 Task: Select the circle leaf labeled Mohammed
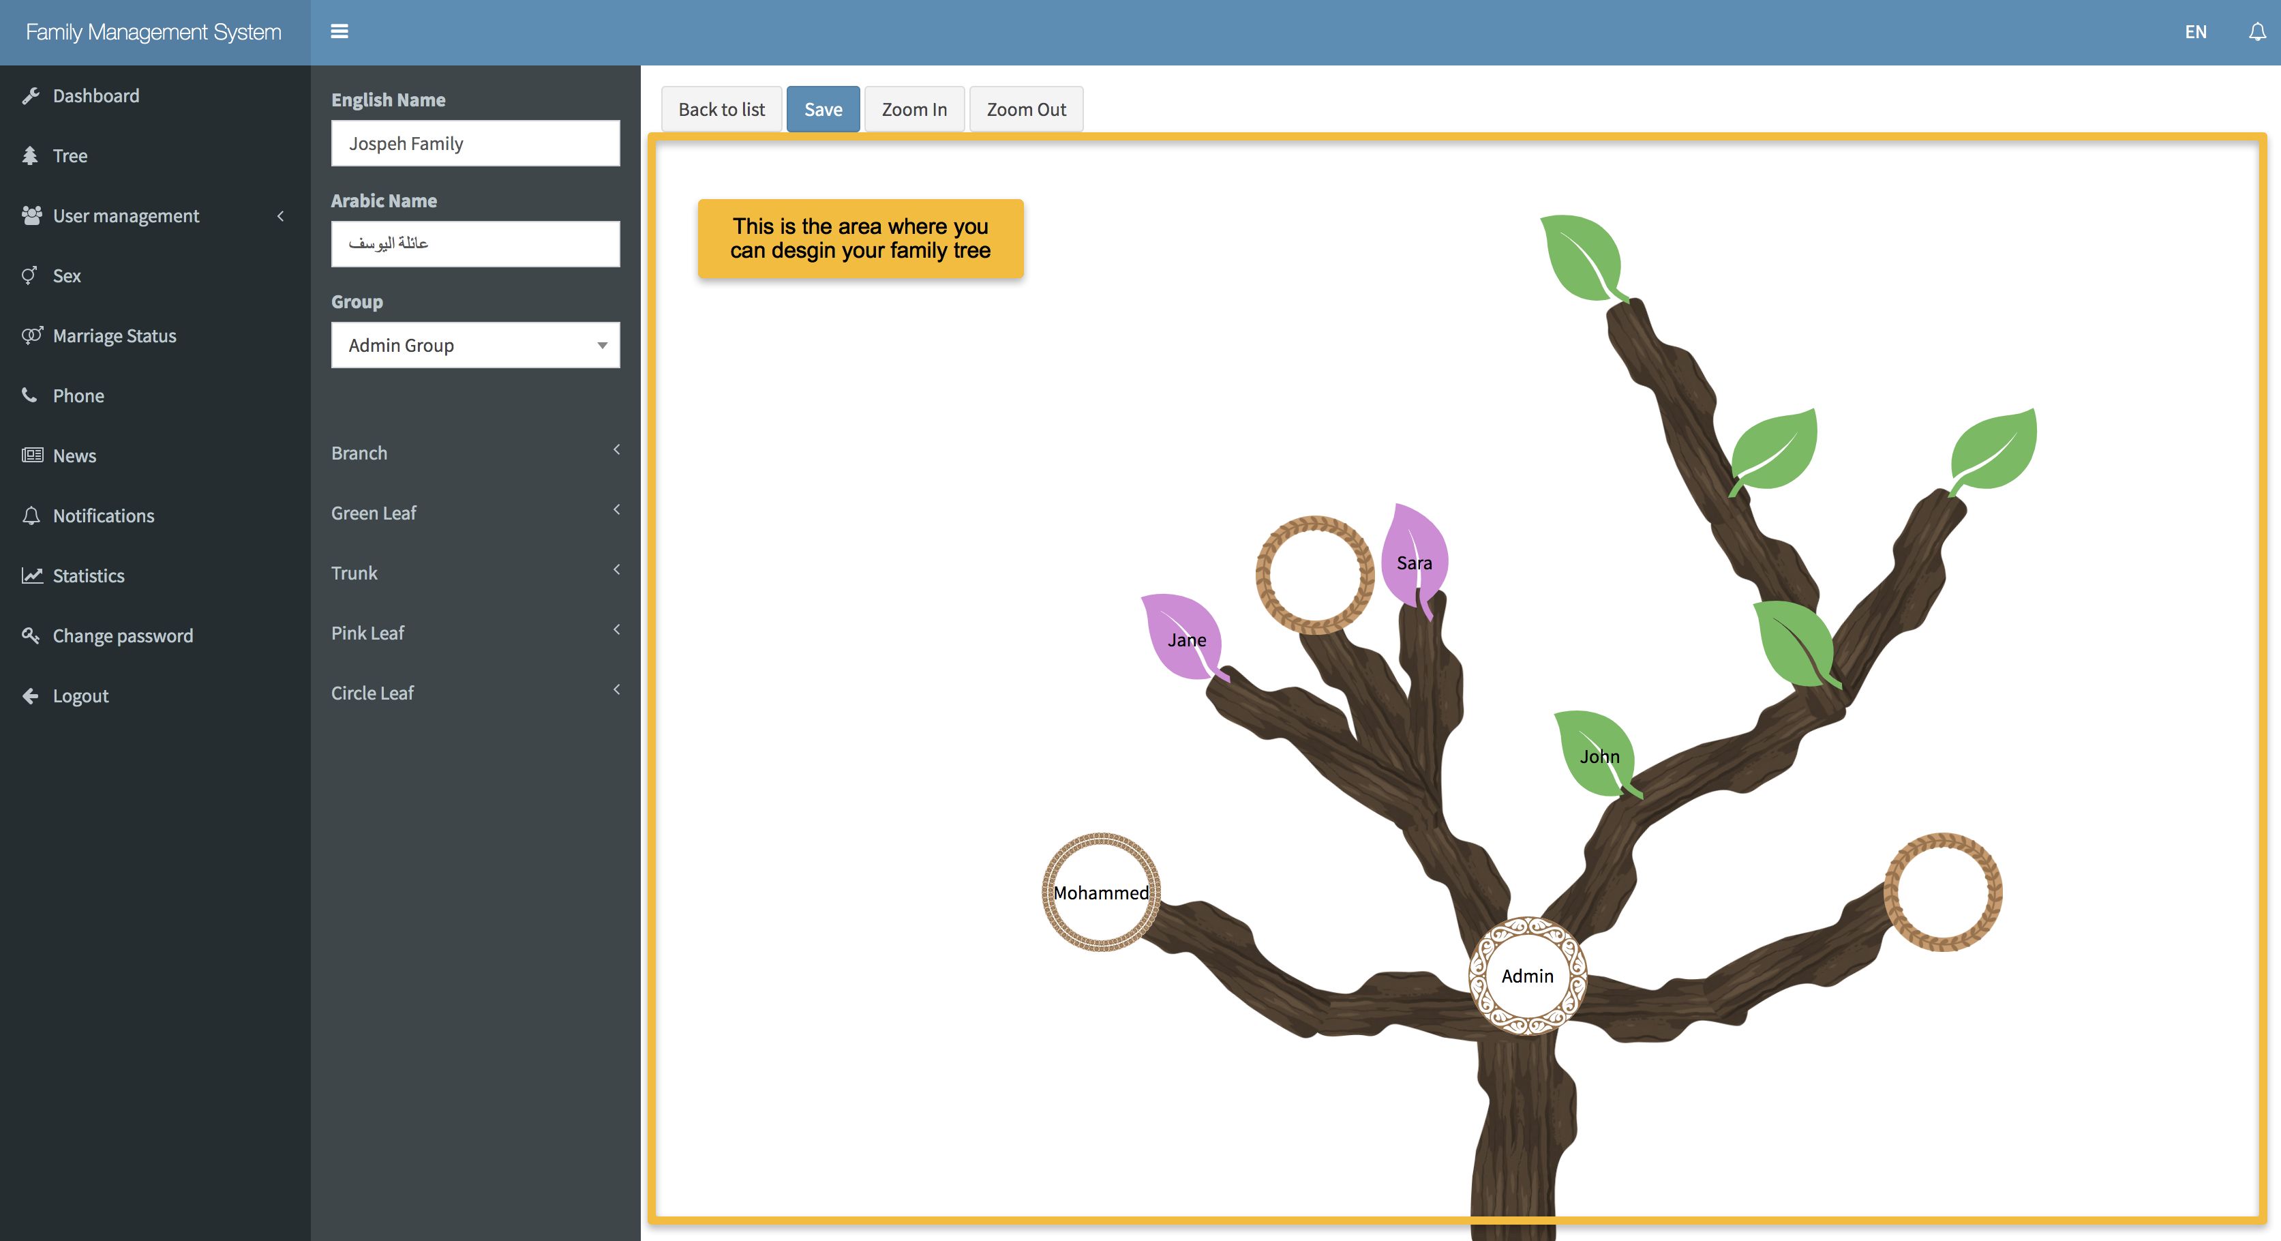coord(1101,892)
